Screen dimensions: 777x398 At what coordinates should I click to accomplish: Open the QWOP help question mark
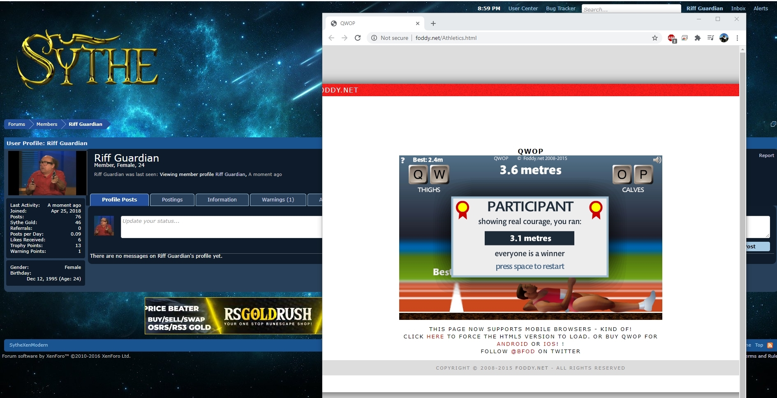(403, 160)
